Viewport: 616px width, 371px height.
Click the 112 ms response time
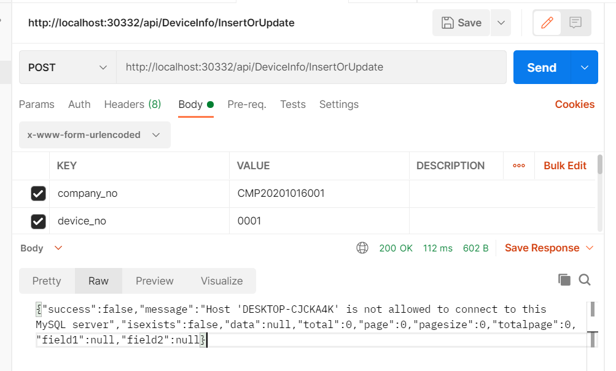tap(438, 248)
